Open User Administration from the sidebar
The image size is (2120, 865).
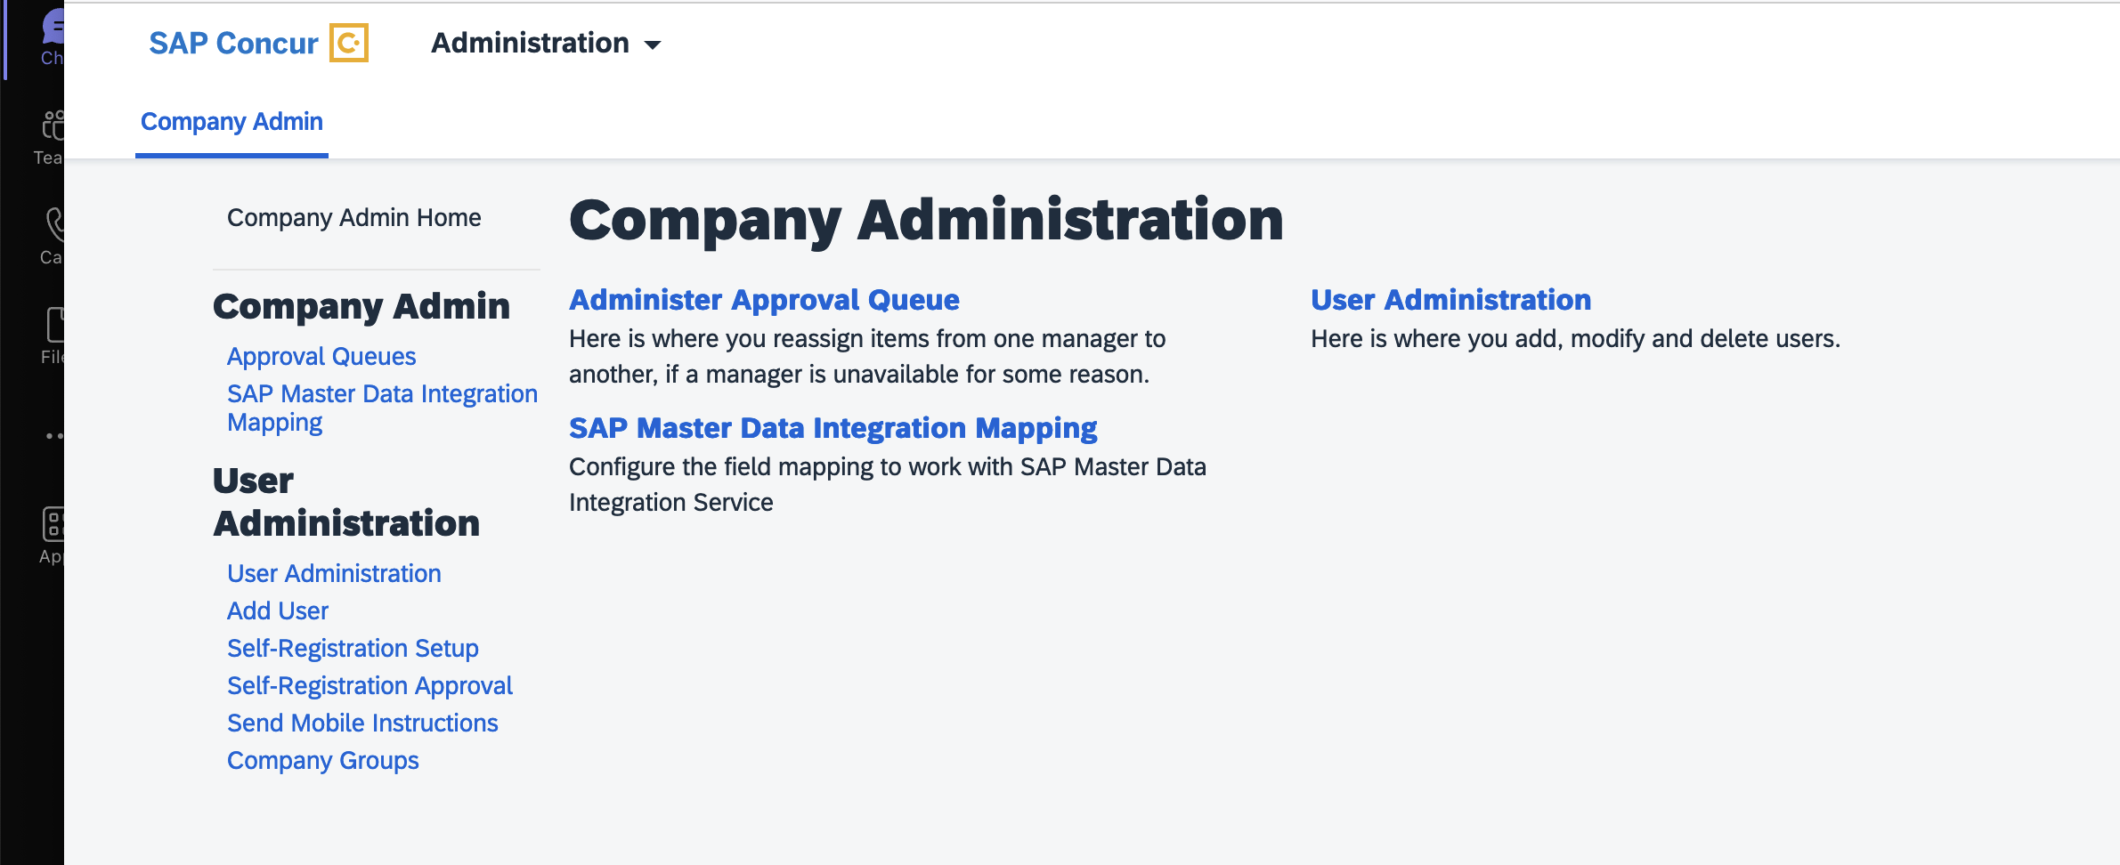pos(334,573)
